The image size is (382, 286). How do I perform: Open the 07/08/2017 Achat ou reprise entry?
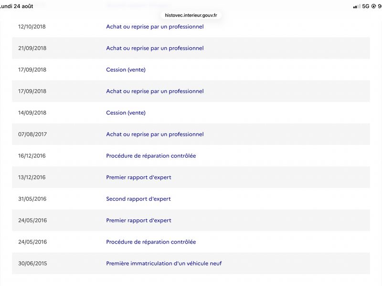[155, 134]
